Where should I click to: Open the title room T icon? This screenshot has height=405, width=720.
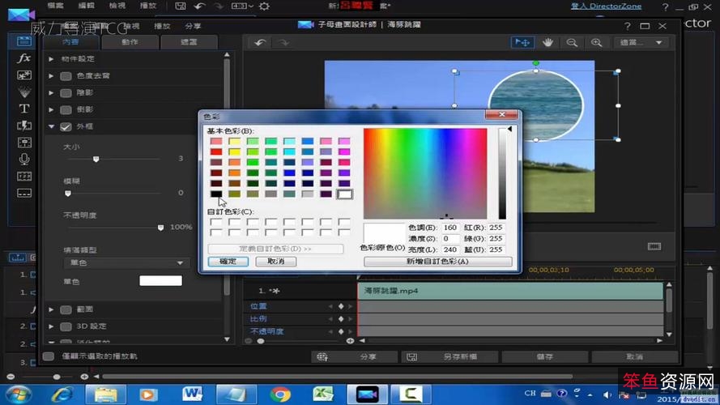point(24,109)
